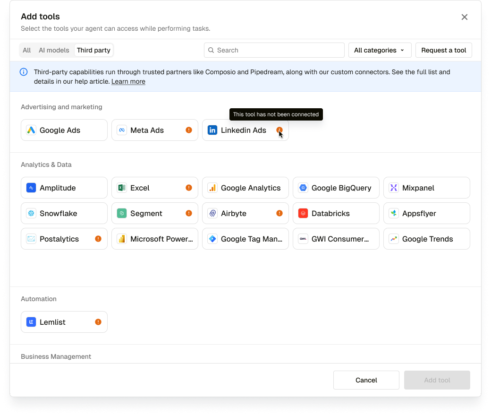Click the Google Ads logo icon

point(31,130)
